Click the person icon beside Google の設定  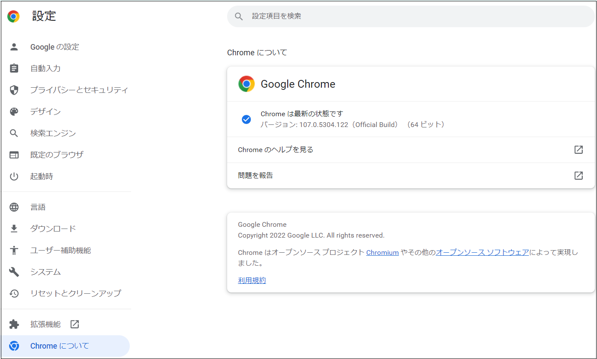point(14,47)
